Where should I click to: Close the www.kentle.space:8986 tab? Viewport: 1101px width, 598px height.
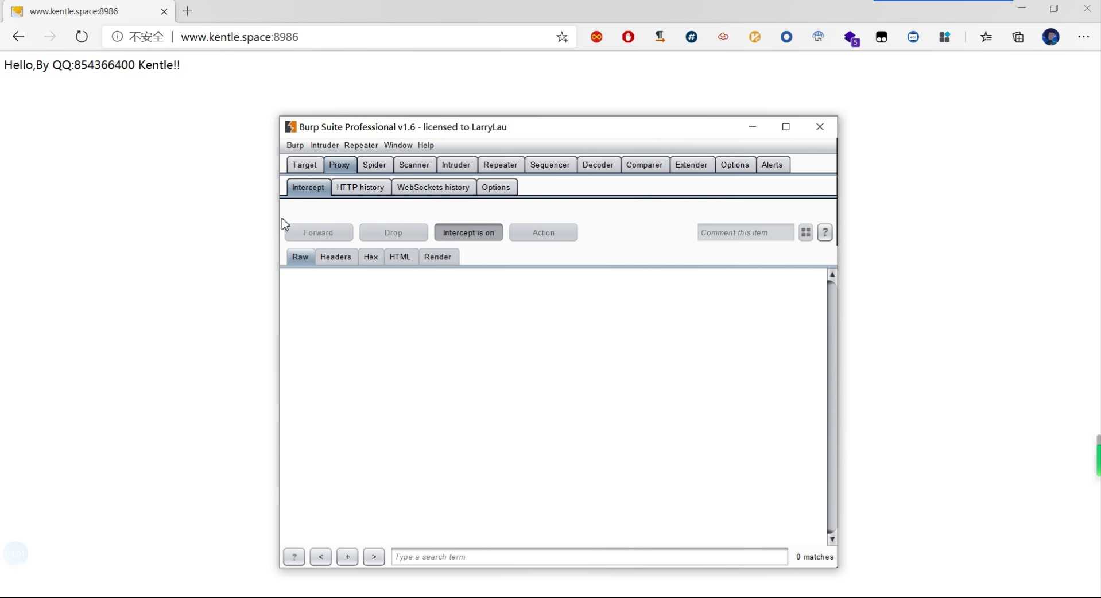point(164,11)
